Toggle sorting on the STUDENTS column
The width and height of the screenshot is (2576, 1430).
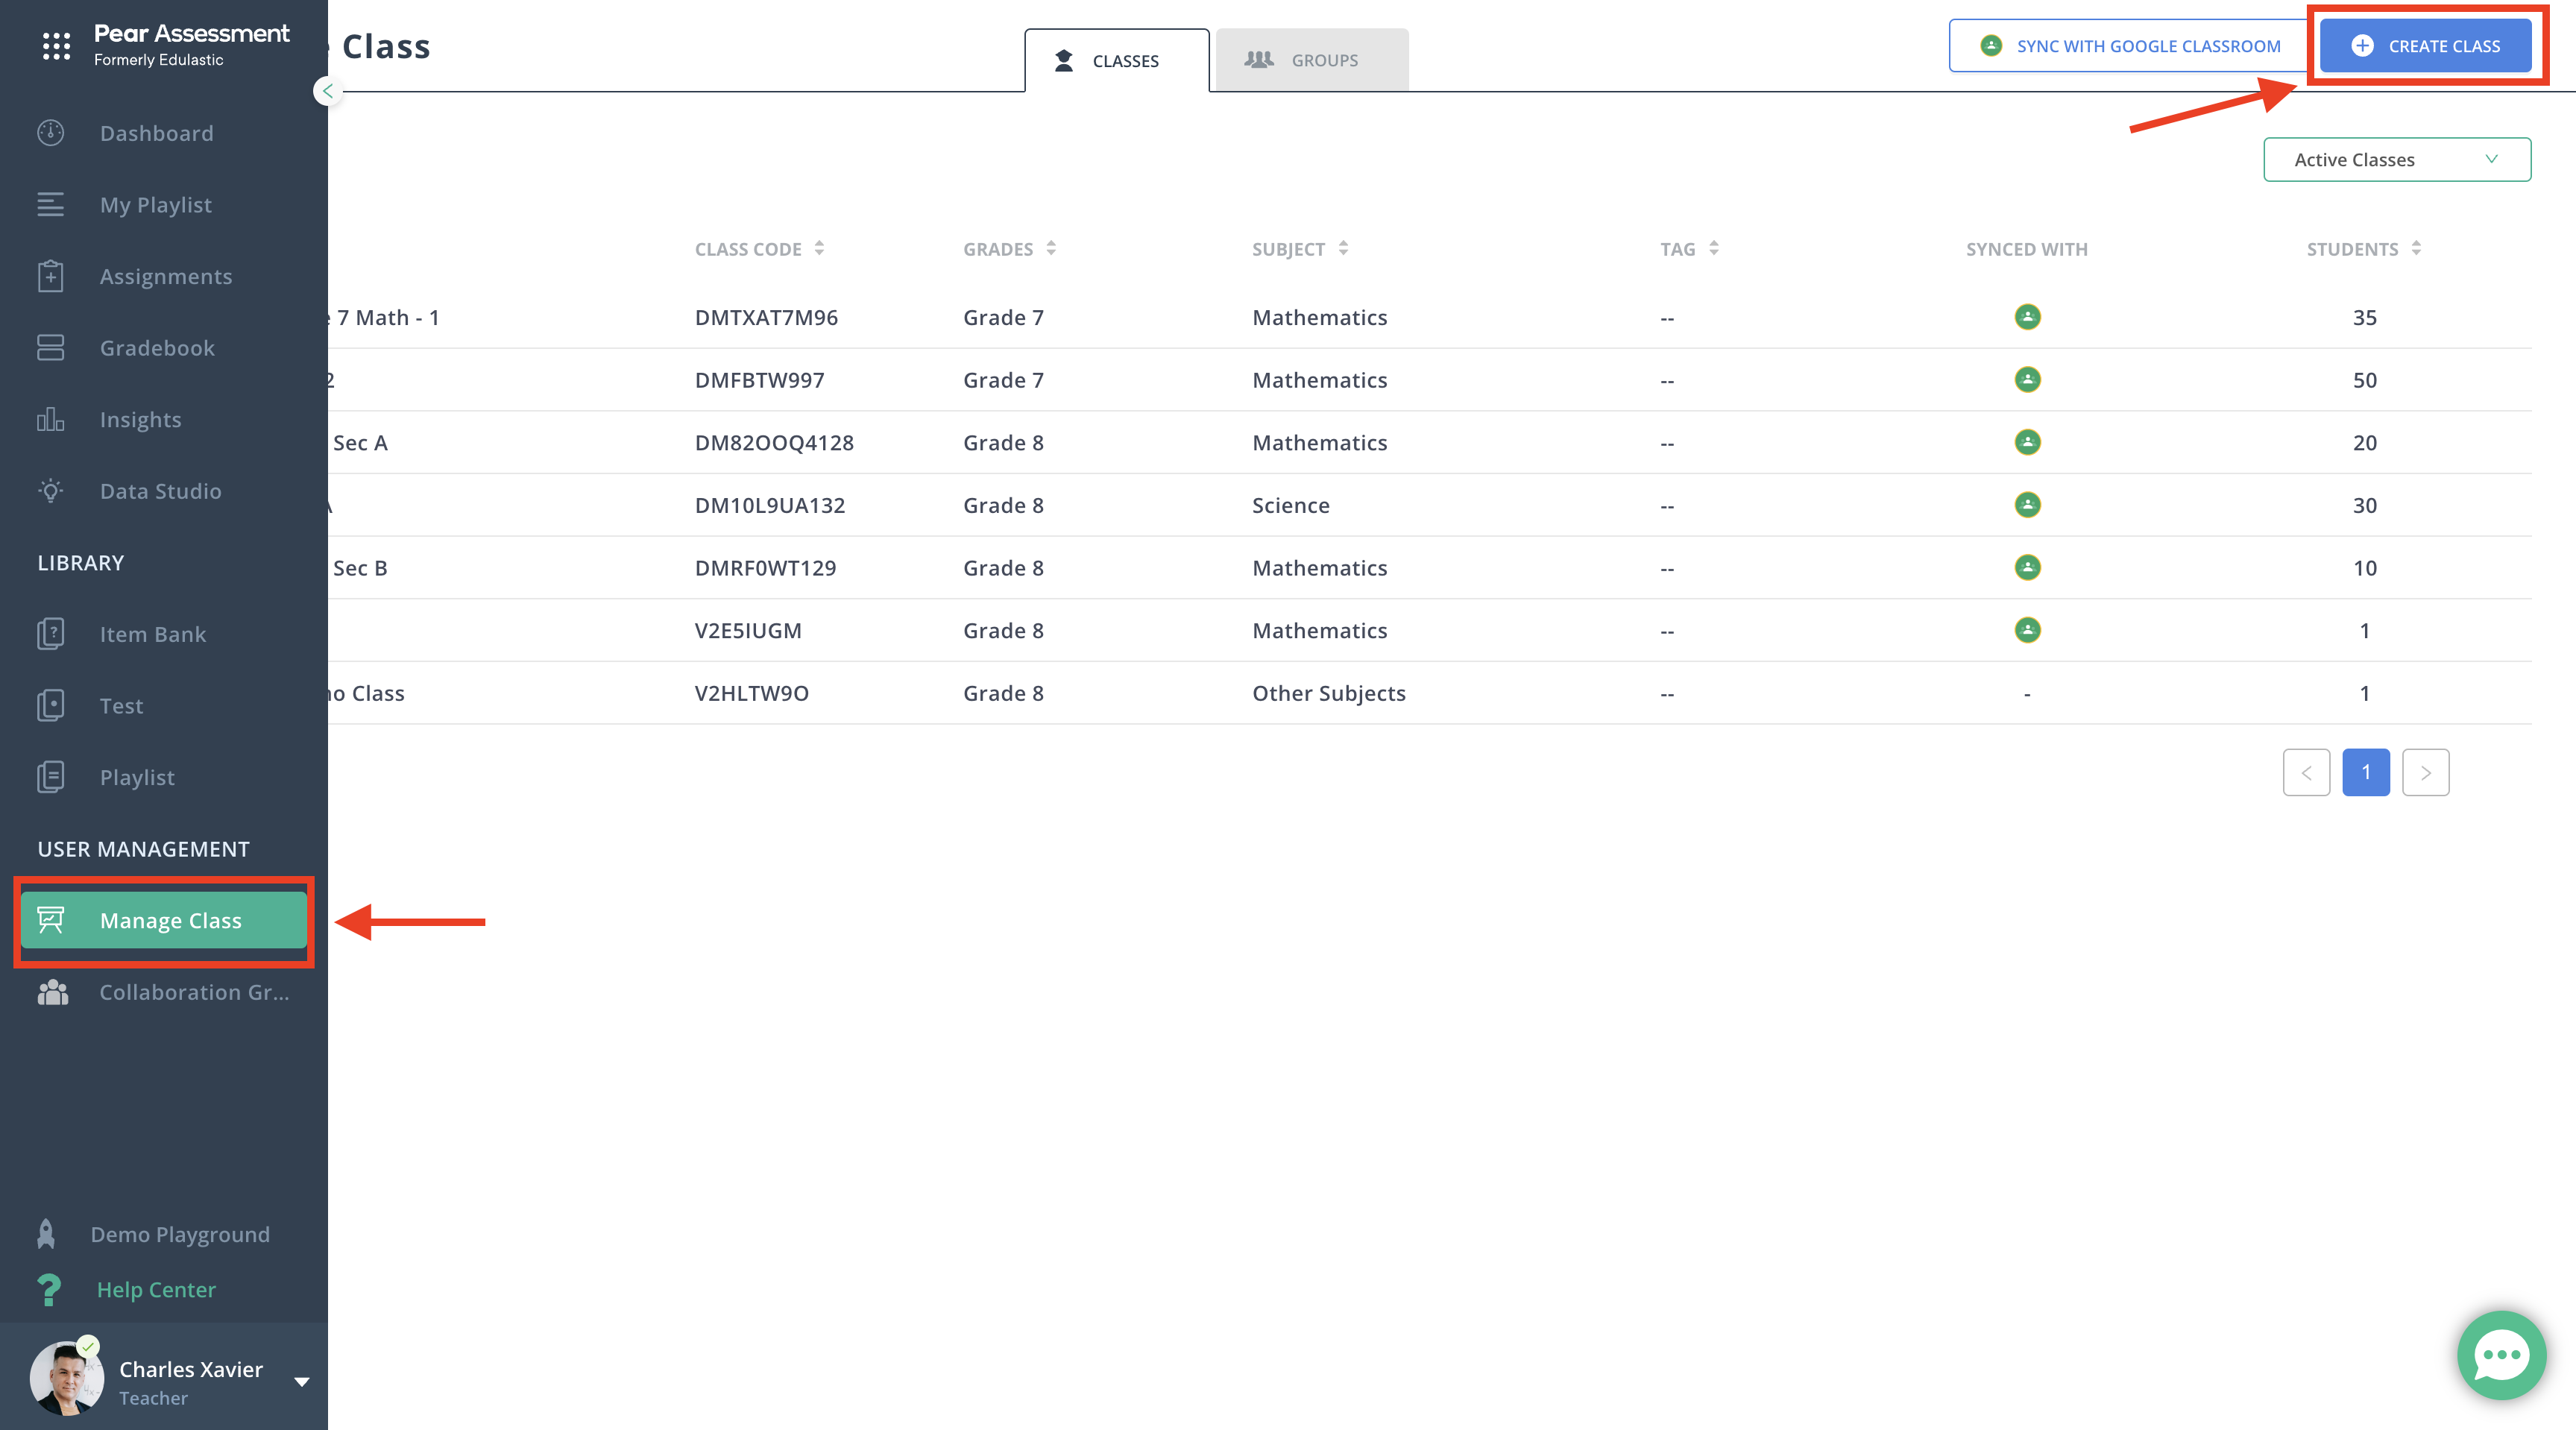click(x=2417, y=248)
